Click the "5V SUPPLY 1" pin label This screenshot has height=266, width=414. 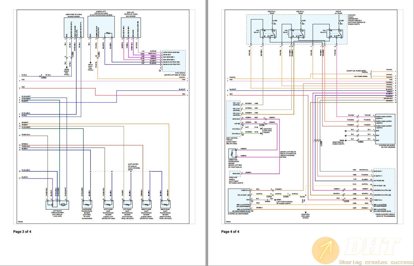pos(378,176)
